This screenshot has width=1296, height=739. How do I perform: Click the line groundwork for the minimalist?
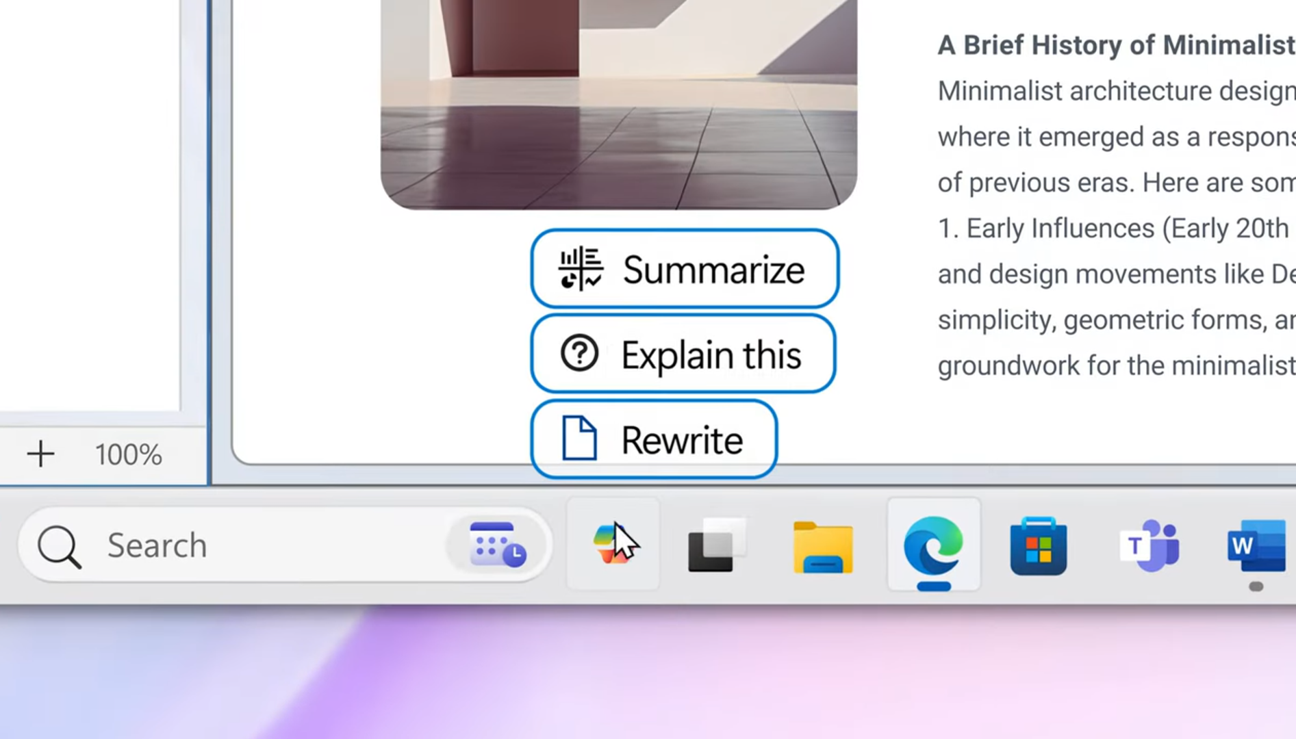point(1116,365)
